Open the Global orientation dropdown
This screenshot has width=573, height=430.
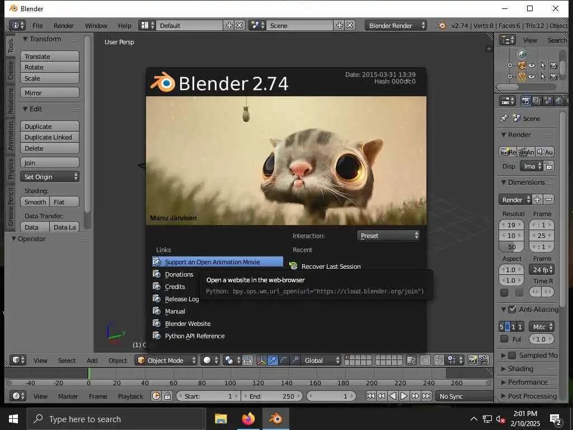pos(321,360)
